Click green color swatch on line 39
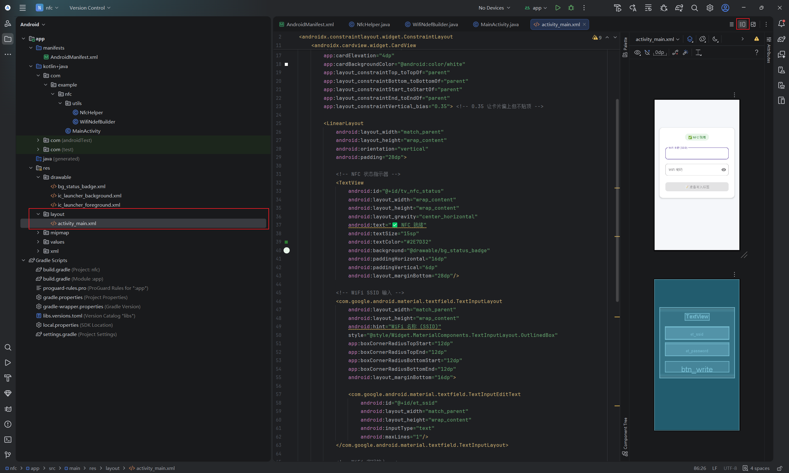This screenshot has height=473, width=789. point(286,242)
